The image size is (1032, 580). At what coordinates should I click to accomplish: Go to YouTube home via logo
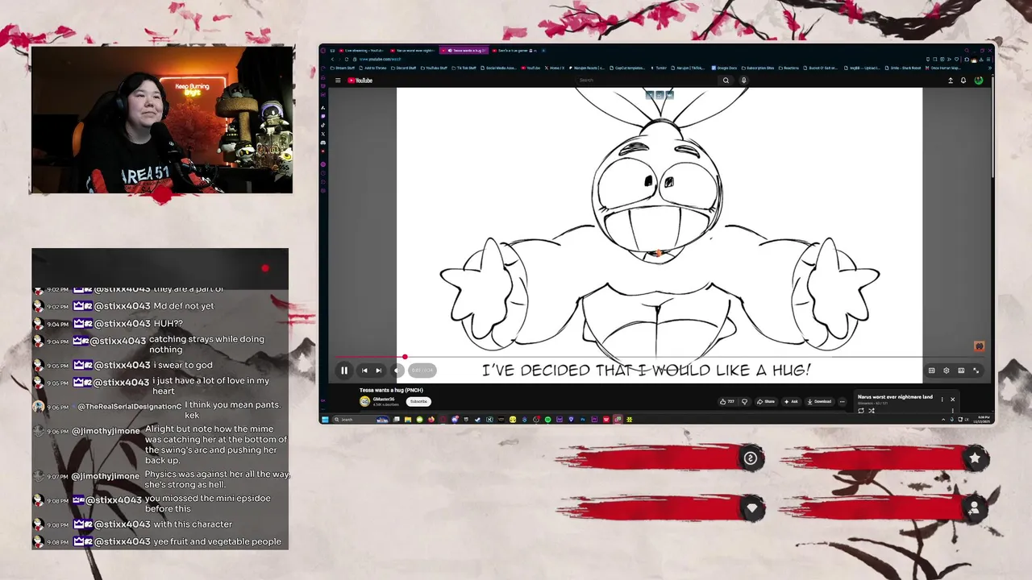click(360, 81)
